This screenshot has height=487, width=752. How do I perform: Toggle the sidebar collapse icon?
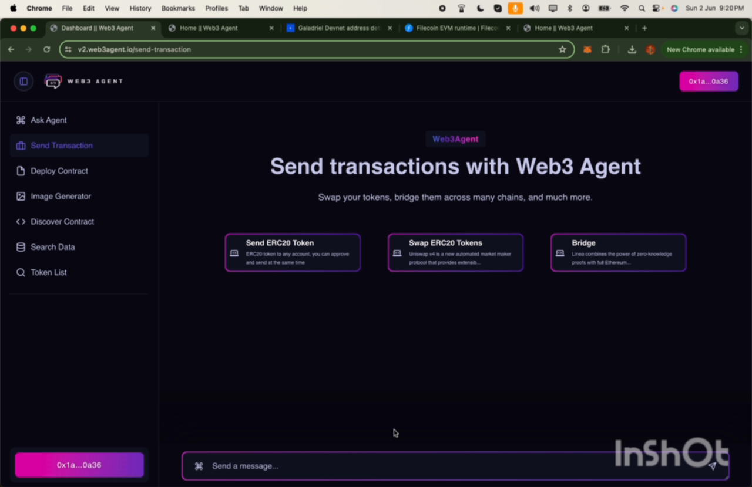pos(23,82)
